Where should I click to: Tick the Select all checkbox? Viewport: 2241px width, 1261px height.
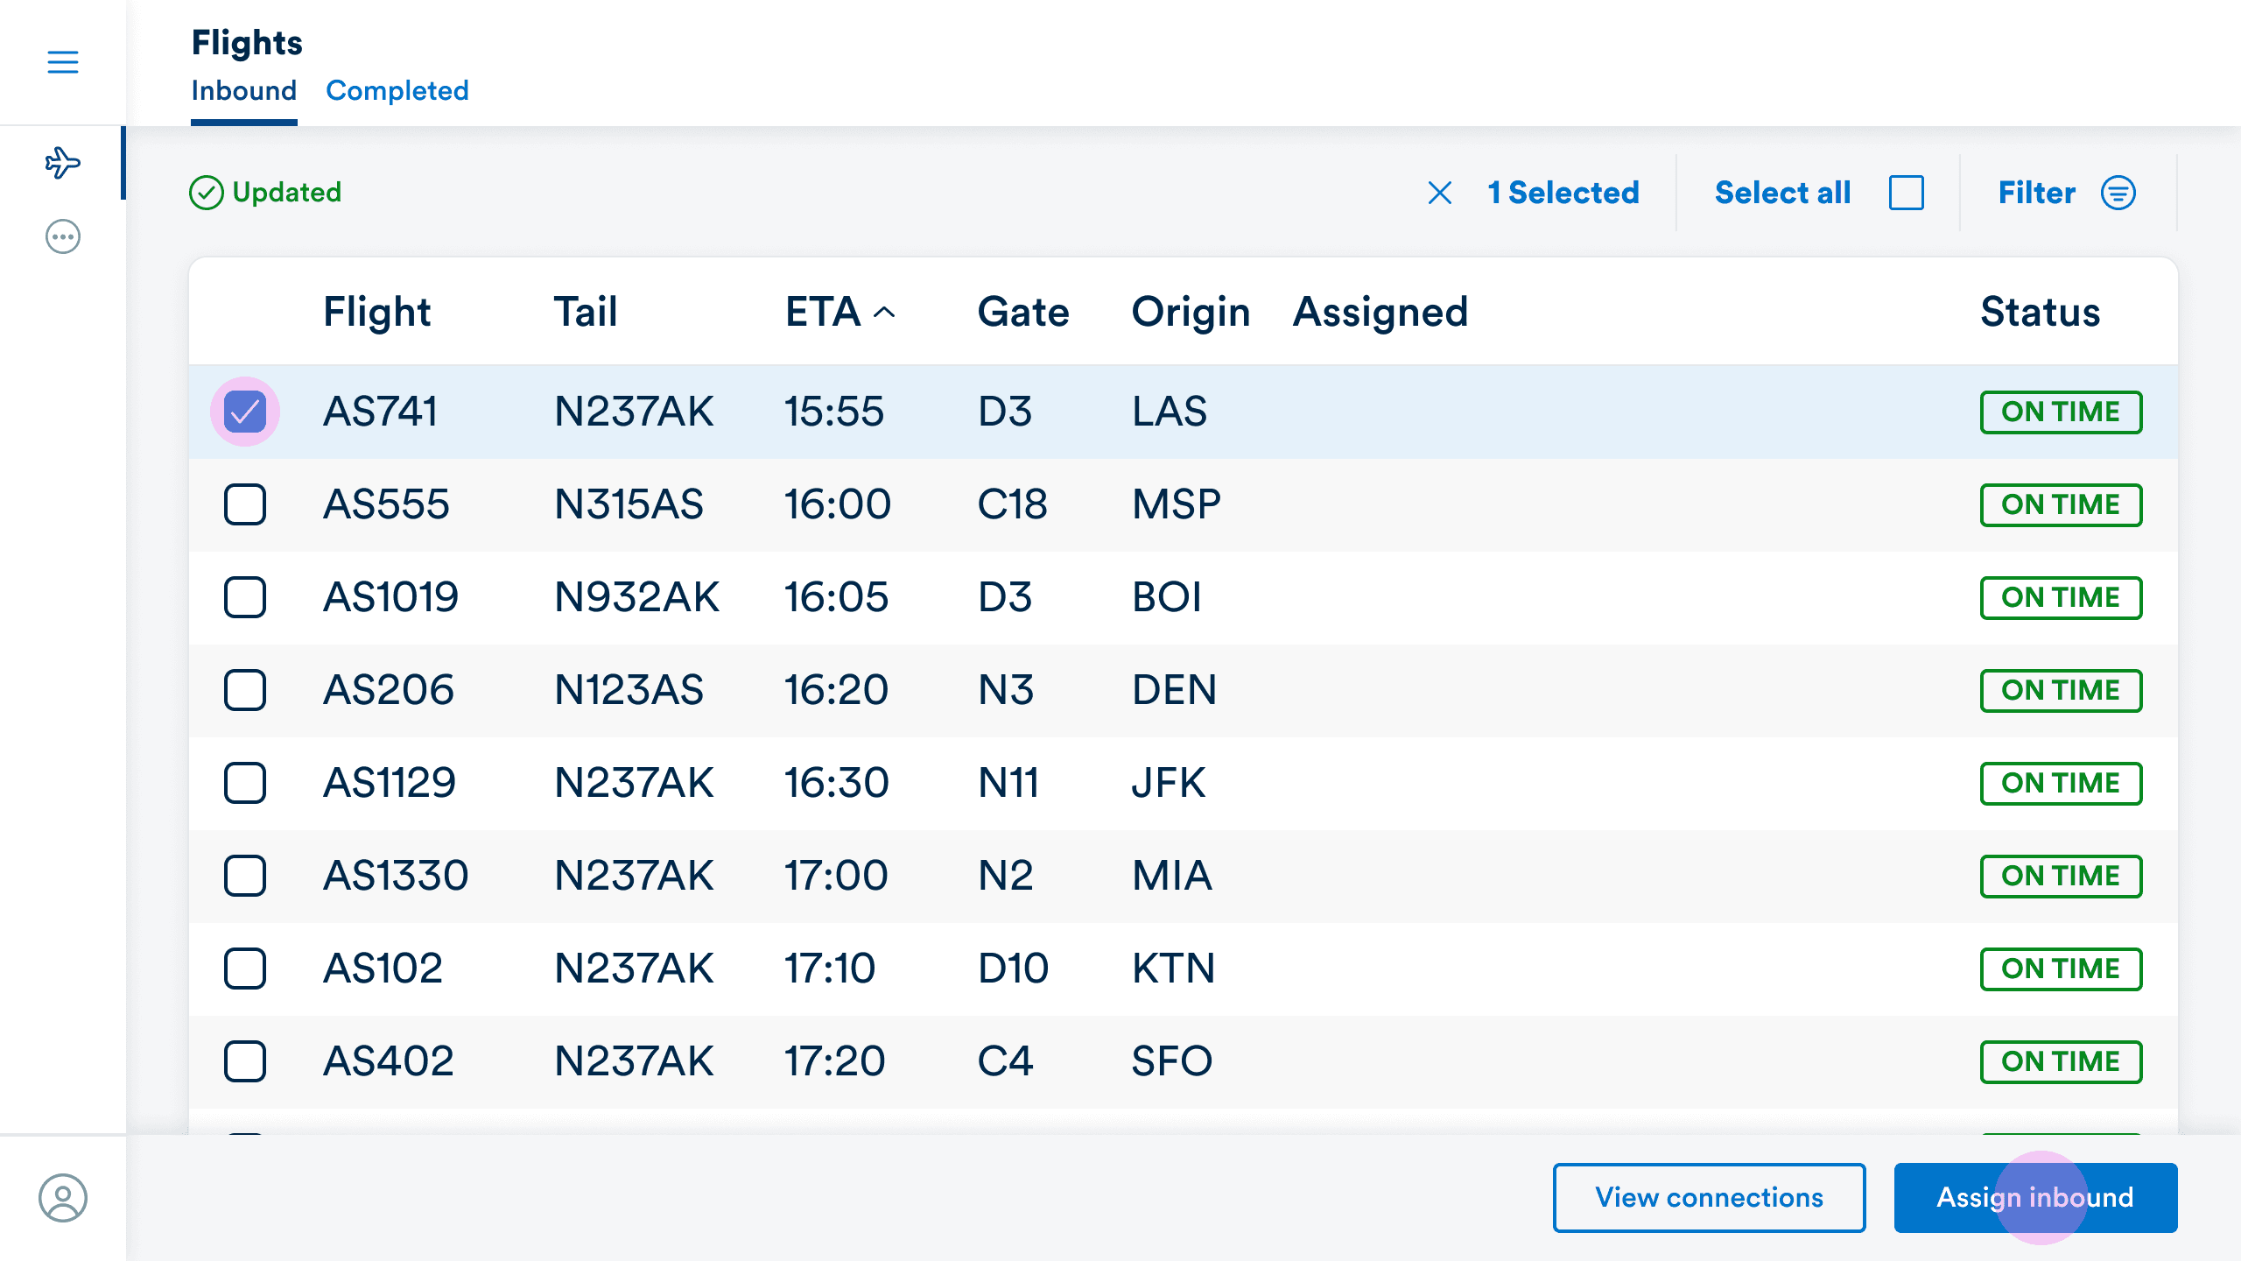tap(1906, 193)
